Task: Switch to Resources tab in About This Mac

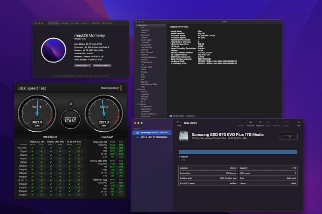Action: point(107,23)
